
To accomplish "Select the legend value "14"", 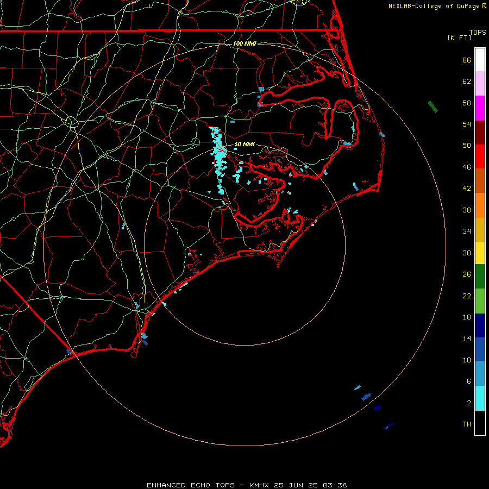I will click(x=467, y=338).
